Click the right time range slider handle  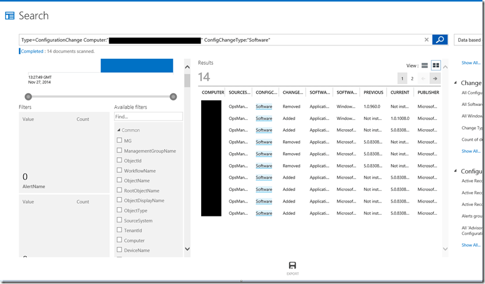click(x=173, y=97)
